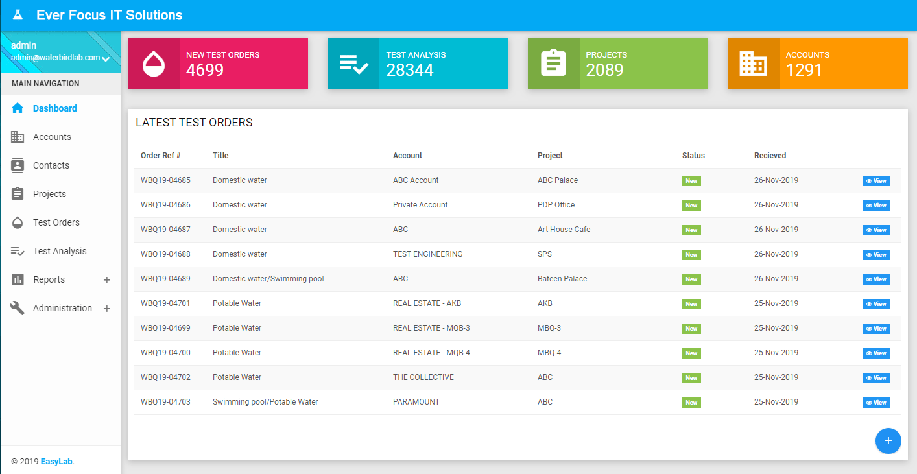Click the Test Analysis list-check icon
Viewport: 917px width, 474px height.
click(x=17, y=250)
